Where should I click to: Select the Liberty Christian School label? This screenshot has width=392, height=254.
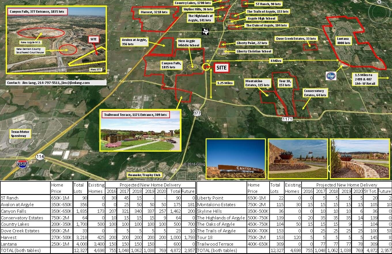254,51
